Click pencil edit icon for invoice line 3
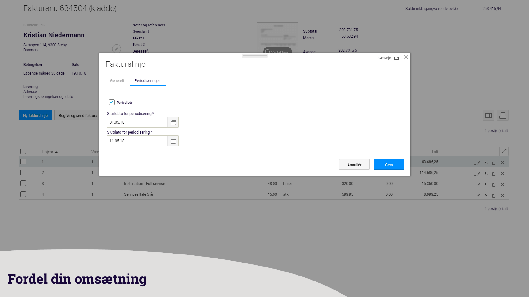Image resolution: width=529 pixels, height=297 pixels. (477, 184)
